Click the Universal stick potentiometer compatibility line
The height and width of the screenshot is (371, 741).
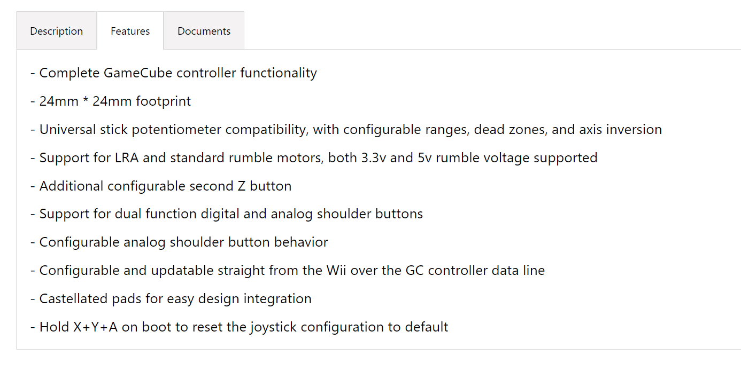click(346, 130)
